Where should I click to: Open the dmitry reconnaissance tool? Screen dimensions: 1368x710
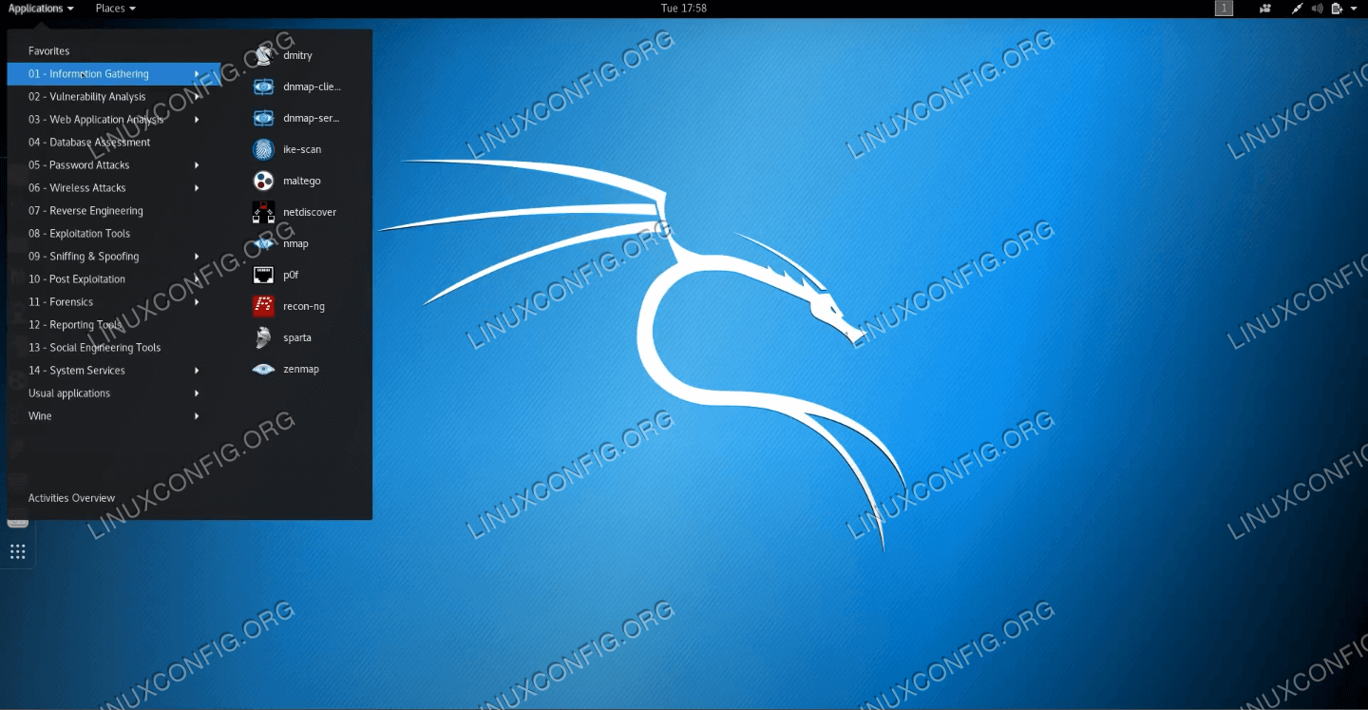click(296, 54)
